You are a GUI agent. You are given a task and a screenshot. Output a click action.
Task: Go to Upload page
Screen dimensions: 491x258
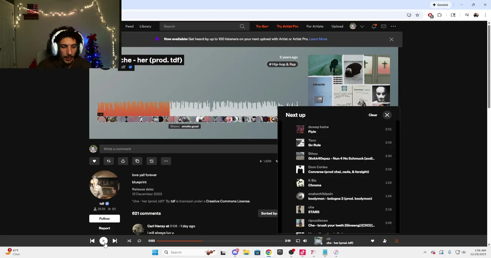[x=337, y=26]
